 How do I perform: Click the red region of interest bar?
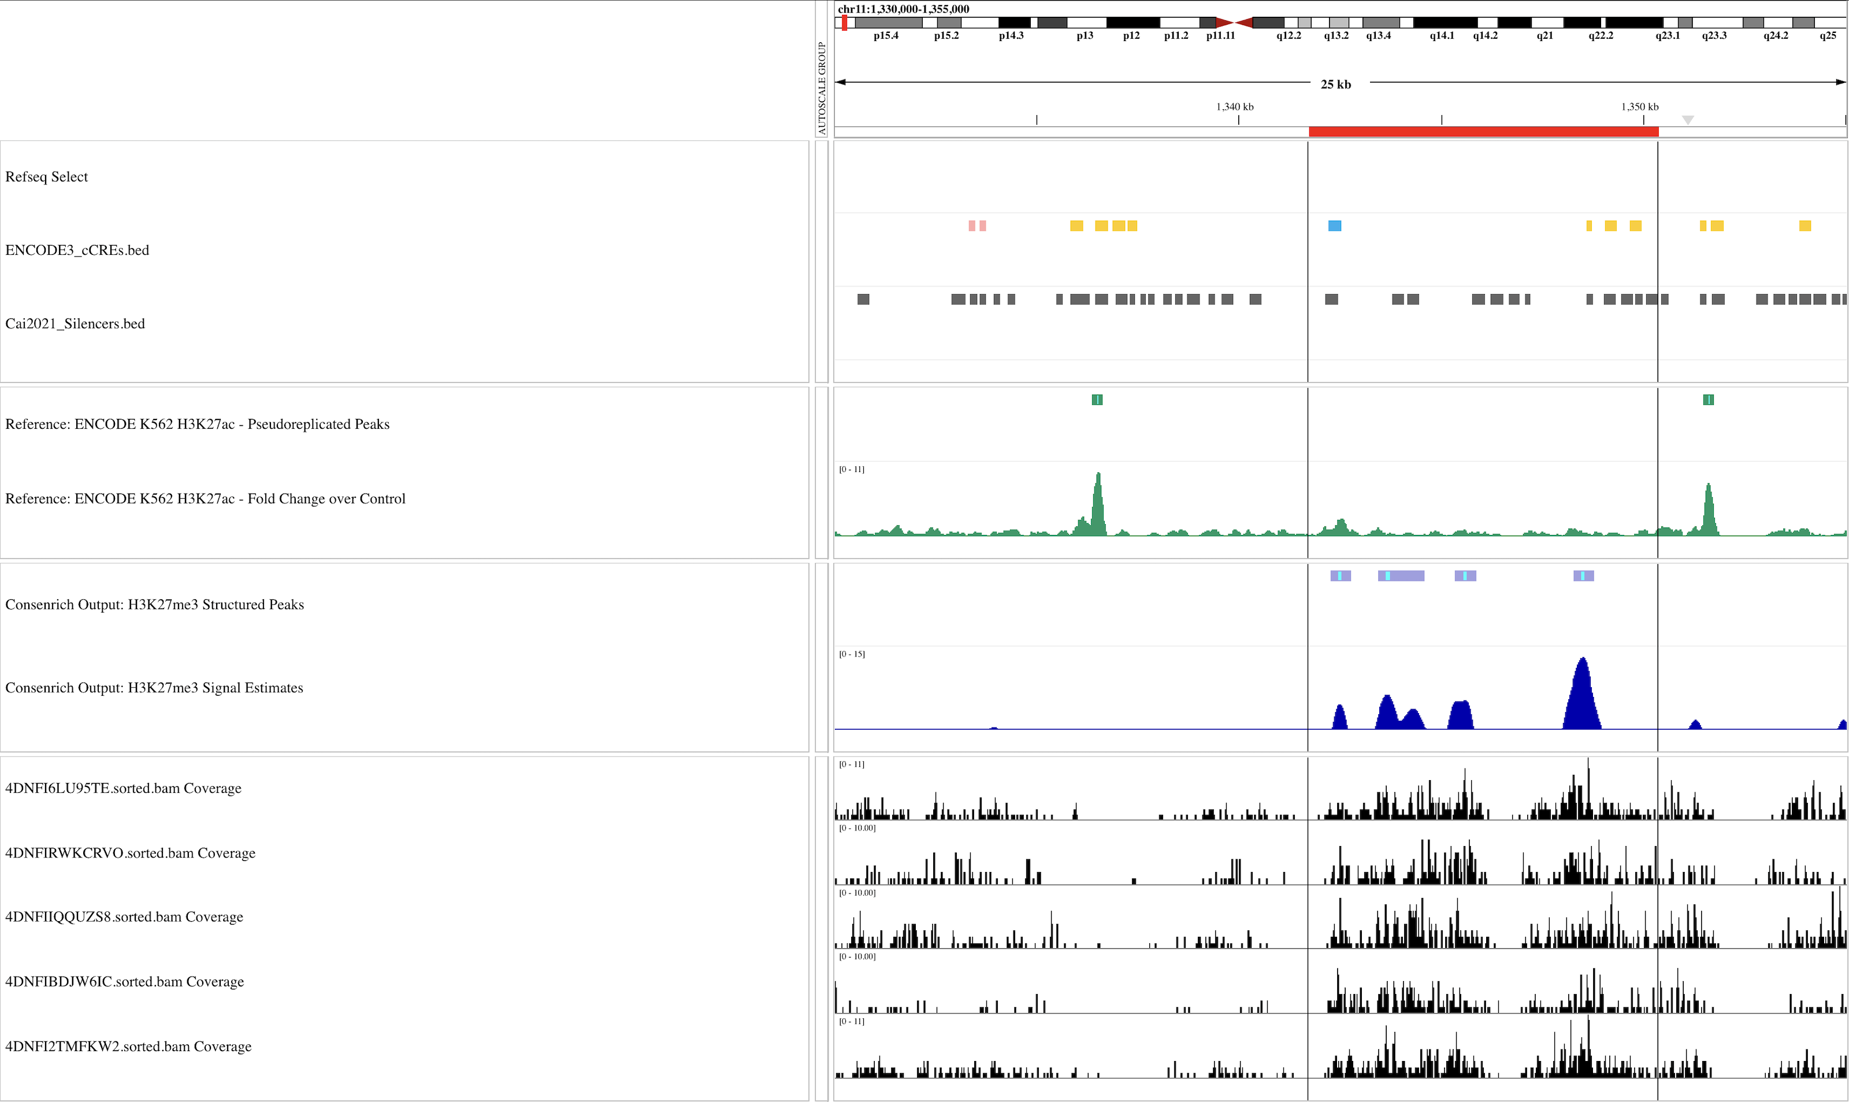(1483, 131)
